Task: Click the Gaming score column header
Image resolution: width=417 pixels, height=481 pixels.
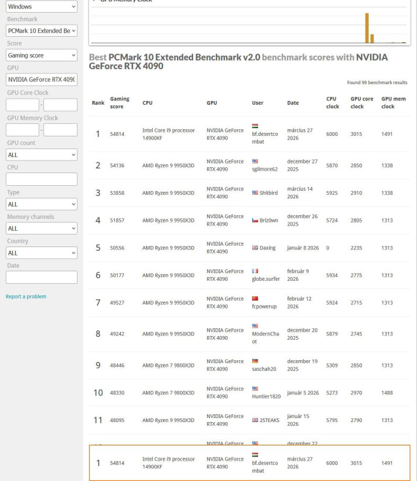Action: [120, 102]
